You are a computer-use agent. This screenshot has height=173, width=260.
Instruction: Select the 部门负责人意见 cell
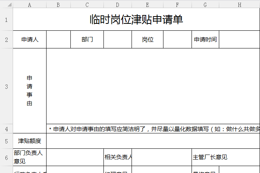click(30, 157)
